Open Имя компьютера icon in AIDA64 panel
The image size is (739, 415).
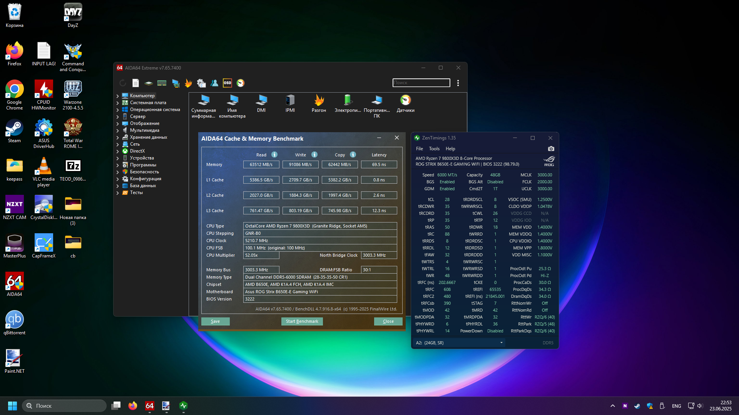click(232, 106)
